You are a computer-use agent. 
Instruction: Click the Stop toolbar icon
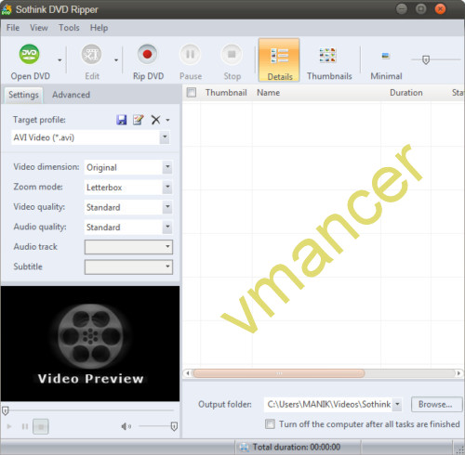(232, 62)
